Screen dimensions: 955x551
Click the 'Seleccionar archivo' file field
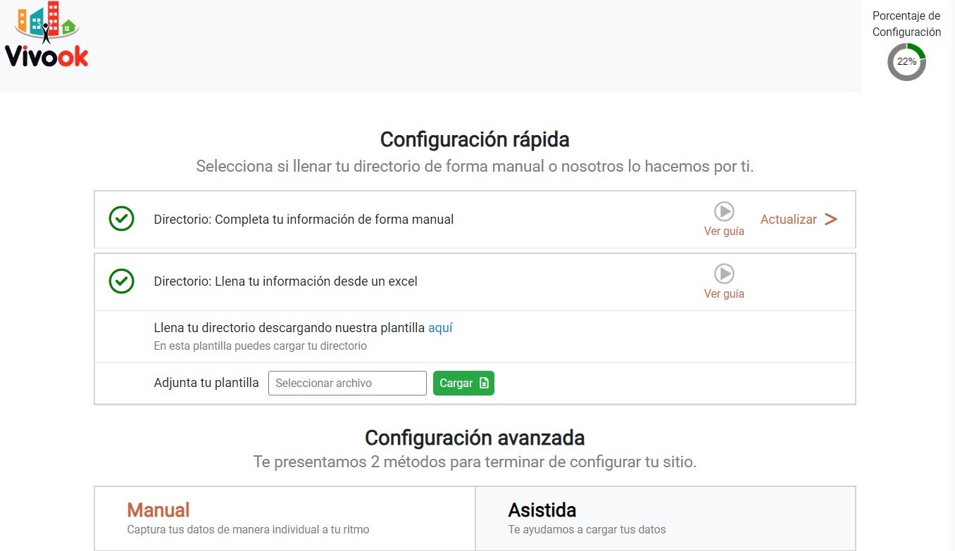[x=347, y=383]
